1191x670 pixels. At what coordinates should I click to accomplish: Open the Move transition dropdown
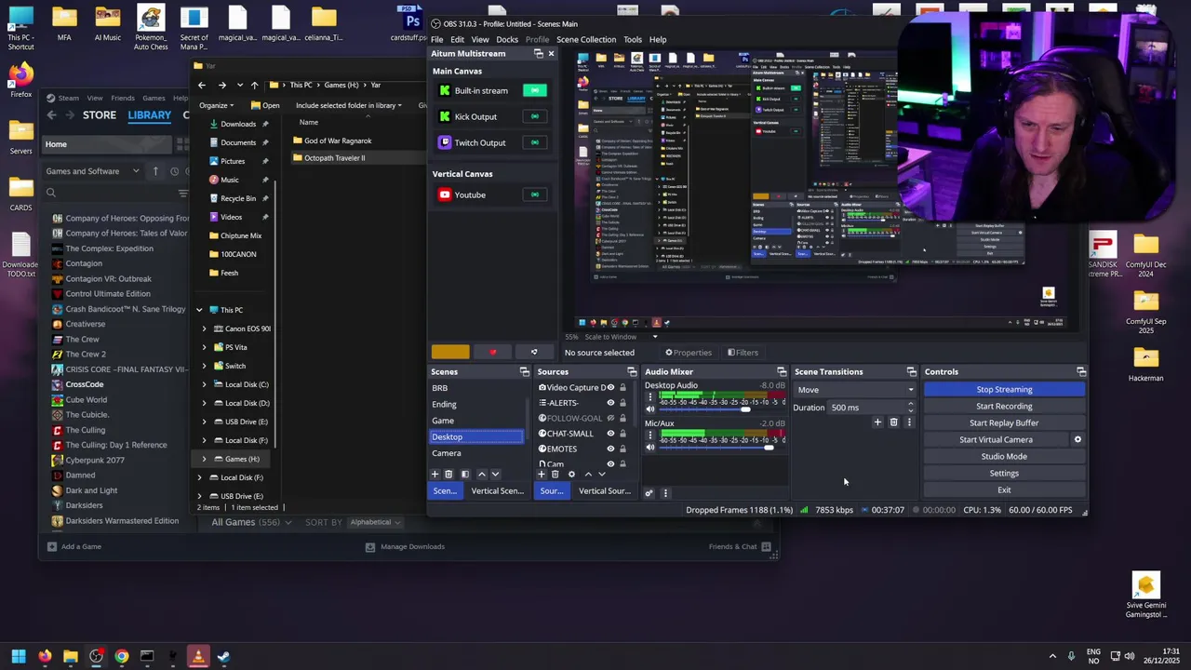pos(854,390)
